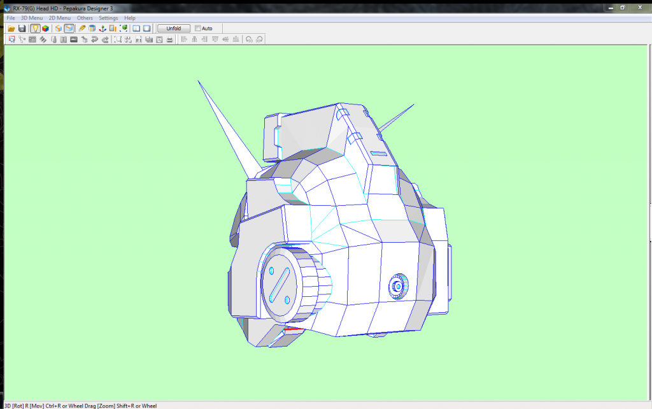This screenshot has height=409, width=652.
Task: Switch to the split two-pane window layout icon
Action: pos(136,28)
